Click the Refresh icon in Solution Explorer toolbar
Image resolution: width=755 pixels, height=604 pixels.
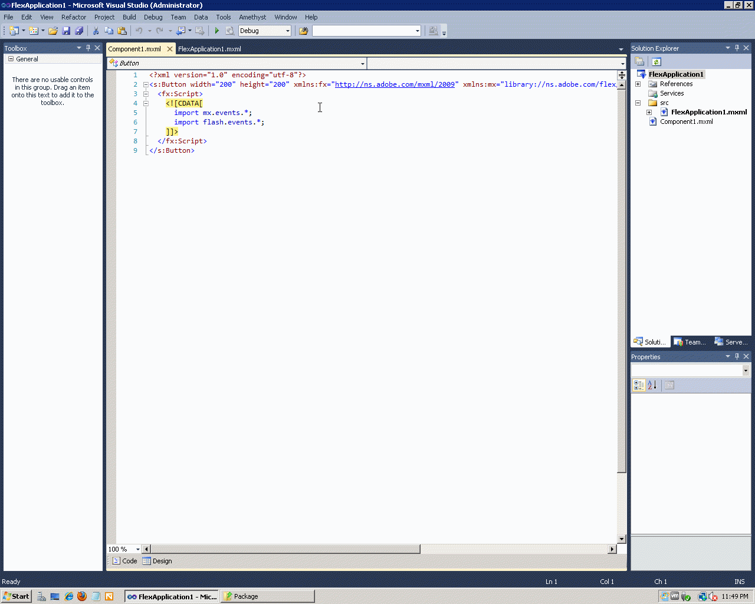pos(656,62)
